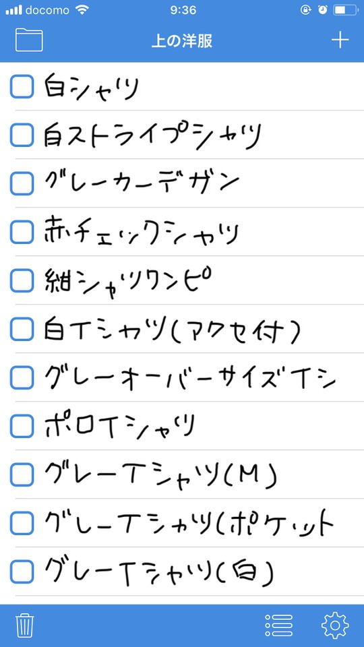Tap the plus icon to add item
The width and height of the screenshot is (364, 647).
[340, 40]
